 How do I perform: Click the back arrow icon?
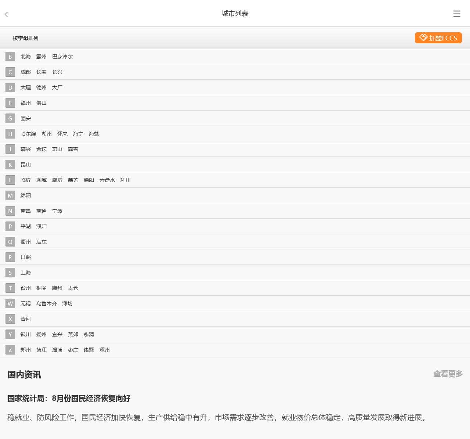click(6, 14)
